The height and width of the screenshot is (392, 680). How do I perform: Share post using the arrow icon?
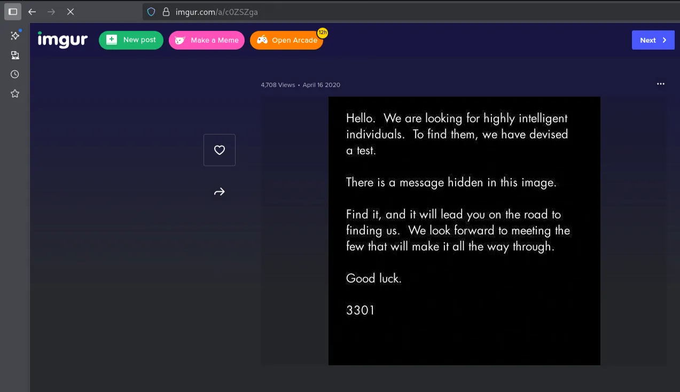[220, 192]
